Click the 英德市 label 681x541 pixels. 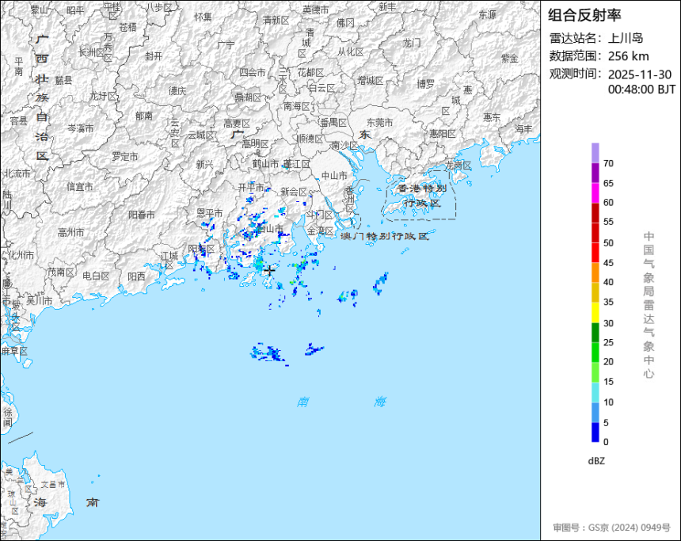316,10
